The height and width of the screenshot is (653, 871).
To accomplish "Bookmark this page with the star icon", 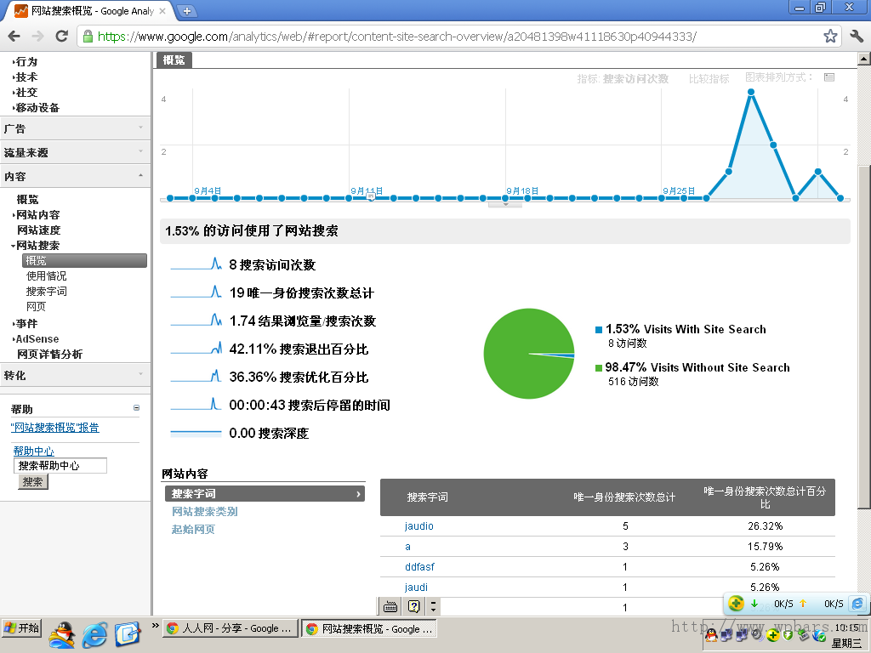I will click(x=830, y=37).
